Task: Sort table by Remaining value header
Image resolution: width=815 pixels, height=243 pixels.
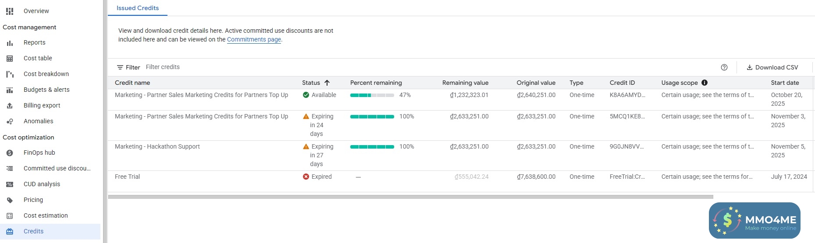Action: (465, 83)
